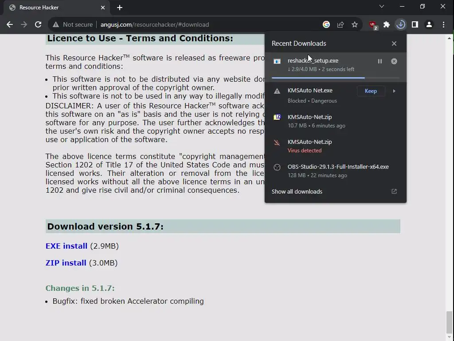Download the EXE install link
The image size is (454, 341).
67,246
